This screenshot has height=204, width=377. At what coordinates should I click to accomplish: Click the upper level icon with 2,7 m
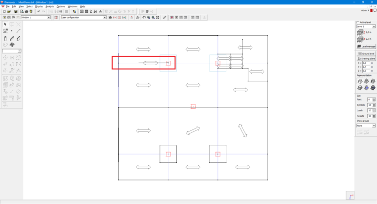[x=360, y=33]
